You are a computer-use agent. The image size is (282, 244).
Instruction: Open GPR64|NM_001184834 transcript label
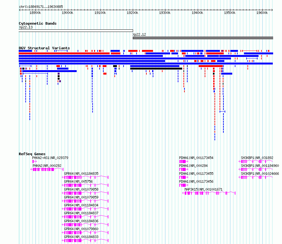coord(81,205)
